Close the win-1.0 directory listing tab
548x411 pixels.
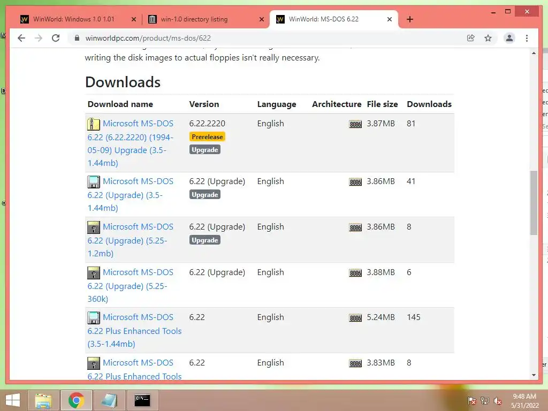click(x=261, y=19)
